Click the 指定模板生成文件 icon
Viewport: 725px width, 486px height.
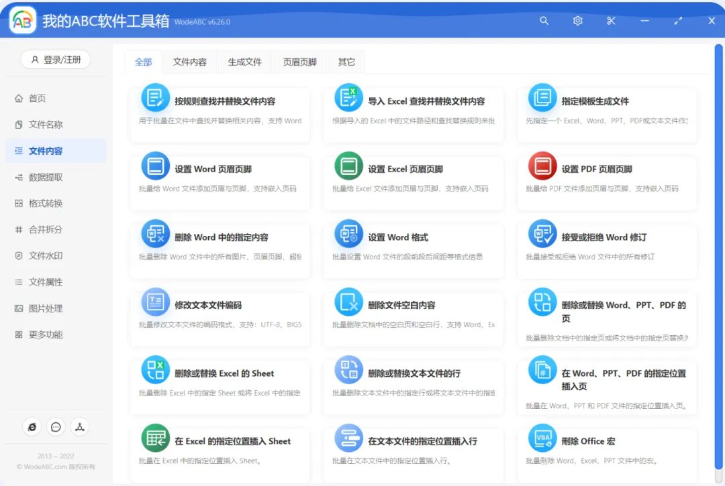click(542, 97)
